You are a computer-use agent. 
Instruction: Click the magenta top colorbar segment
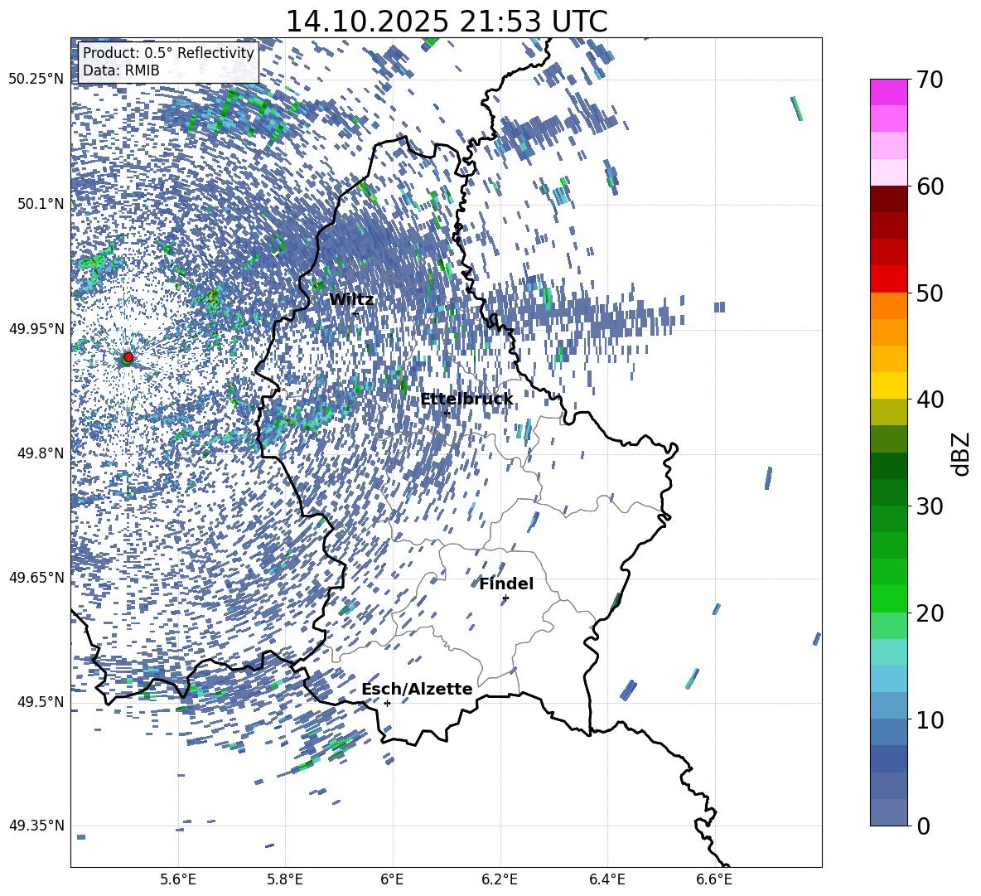(x=888, y=92)
